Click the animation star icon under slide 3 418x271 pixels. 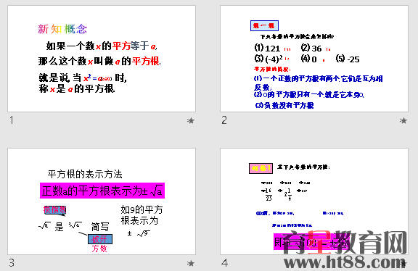pyautogui.click(x=190, y=263)
